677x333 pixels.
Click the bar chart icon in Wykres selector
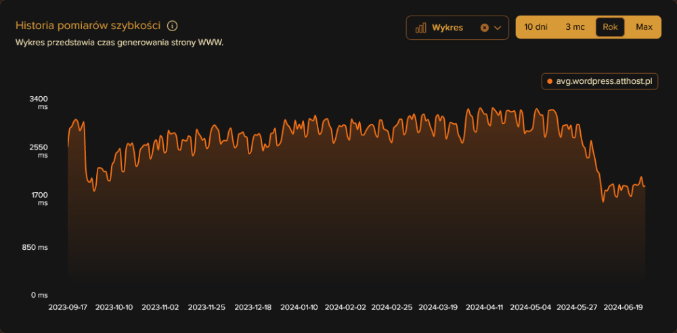pyautogui.click(x=420, y=28)
